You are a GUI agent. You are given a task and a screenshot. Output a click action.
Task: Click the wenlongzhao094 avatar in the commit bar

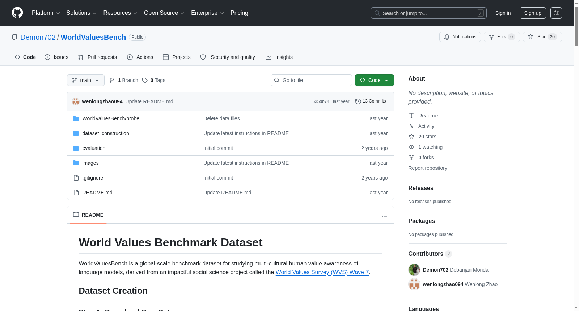76,101
